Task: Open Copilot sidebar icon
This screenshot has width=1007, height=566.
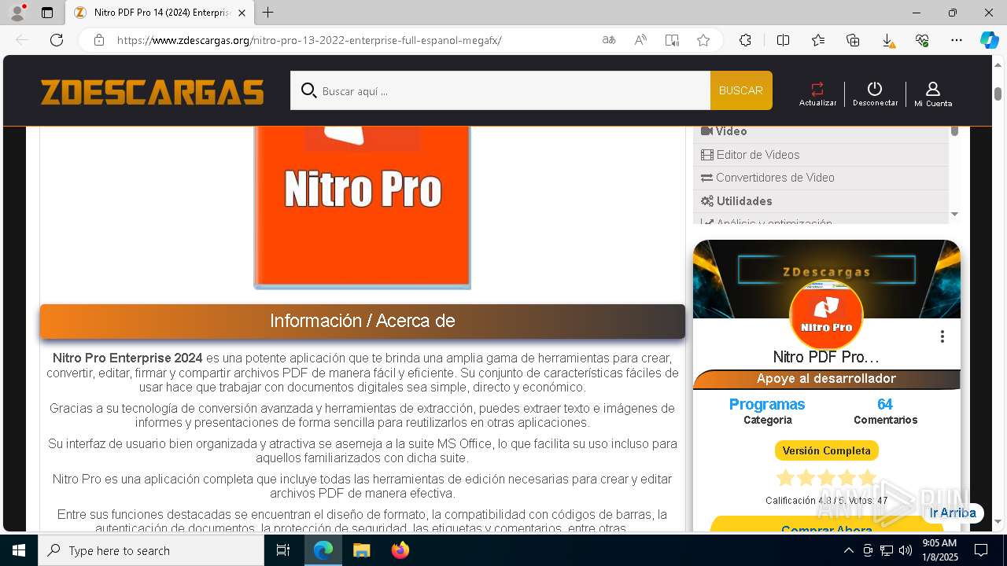Action: click(x=989, y=40)
